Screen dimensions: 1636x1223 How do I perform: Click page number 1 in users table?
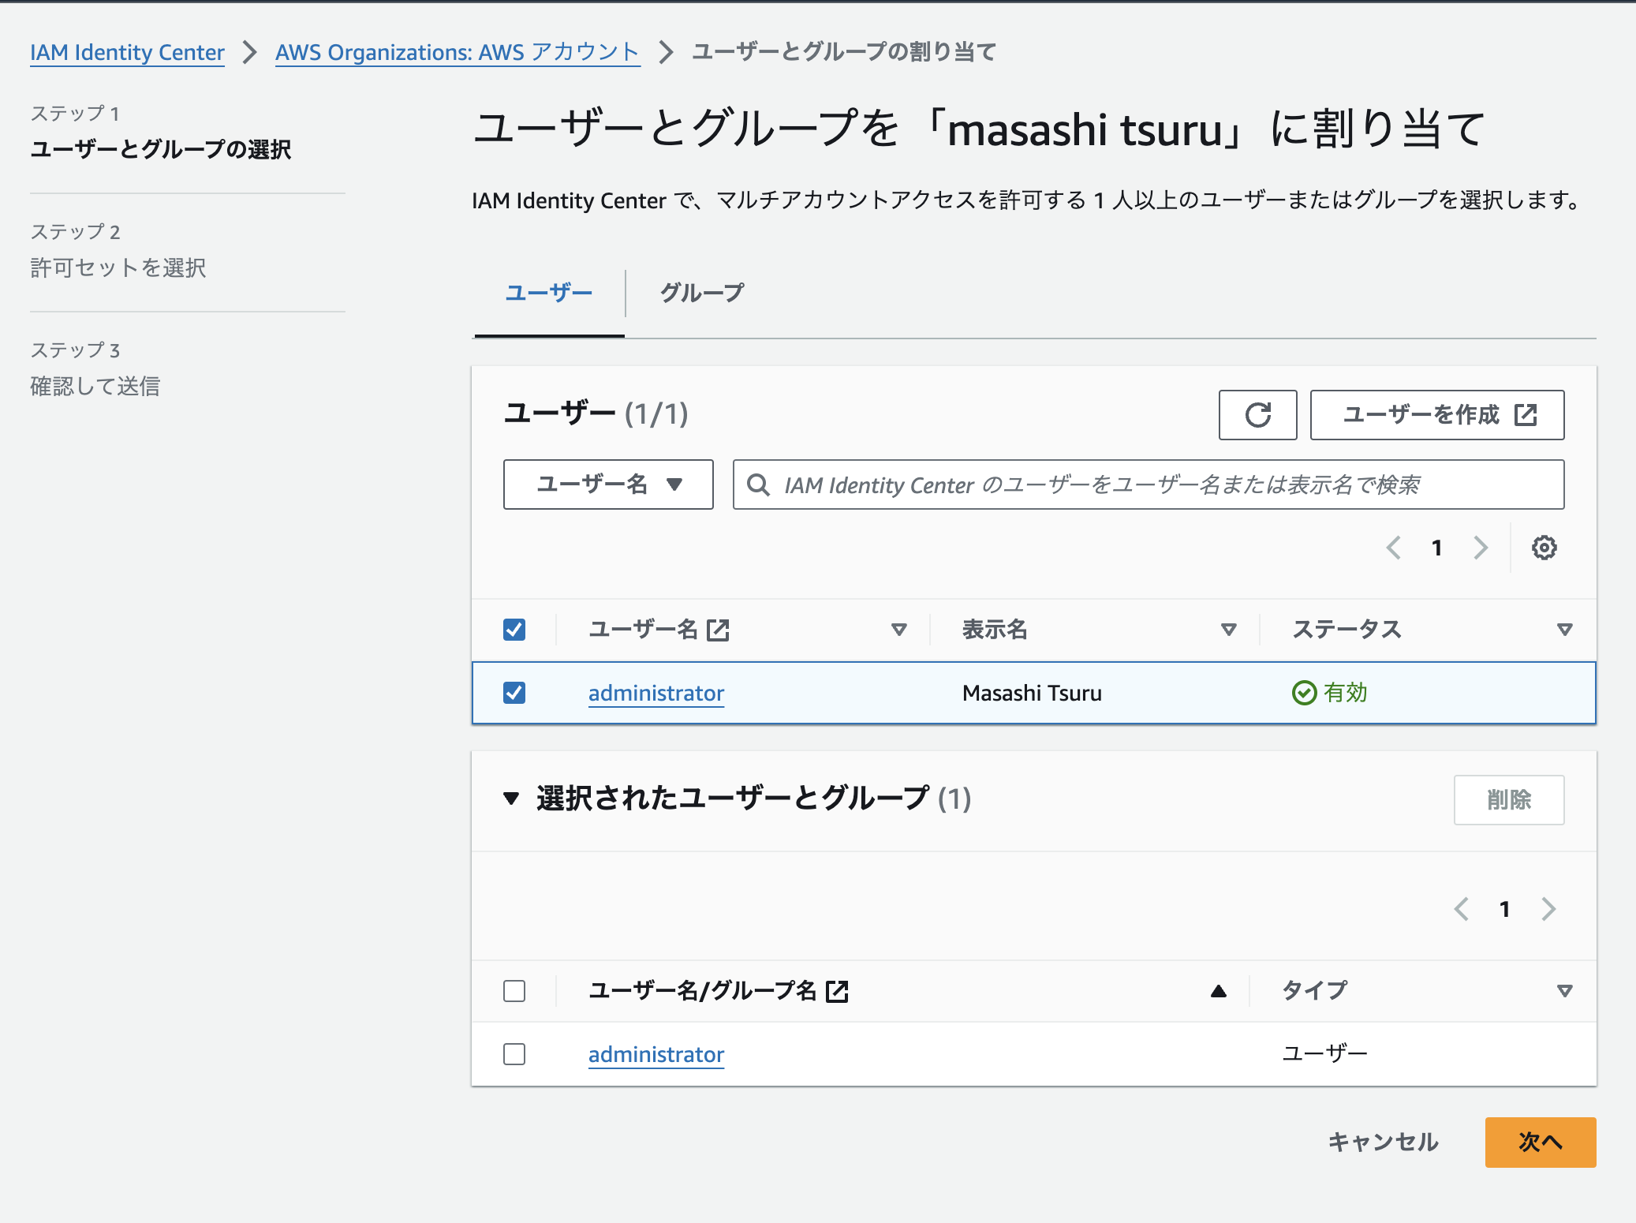tap(1437, 548)
